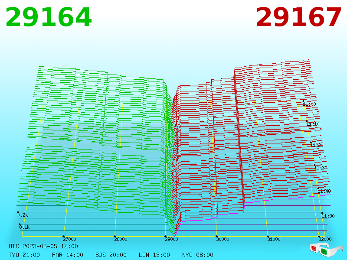The height and width of the screenshot is (260, 347).
Task: Click the TYO 21:00 time label
Action: (x=24, y=255)
